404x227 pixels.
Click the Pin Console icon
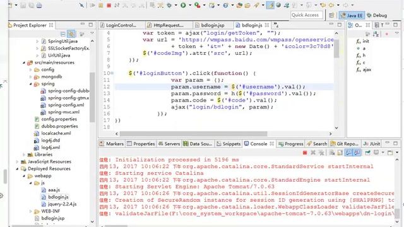point(367,153)
